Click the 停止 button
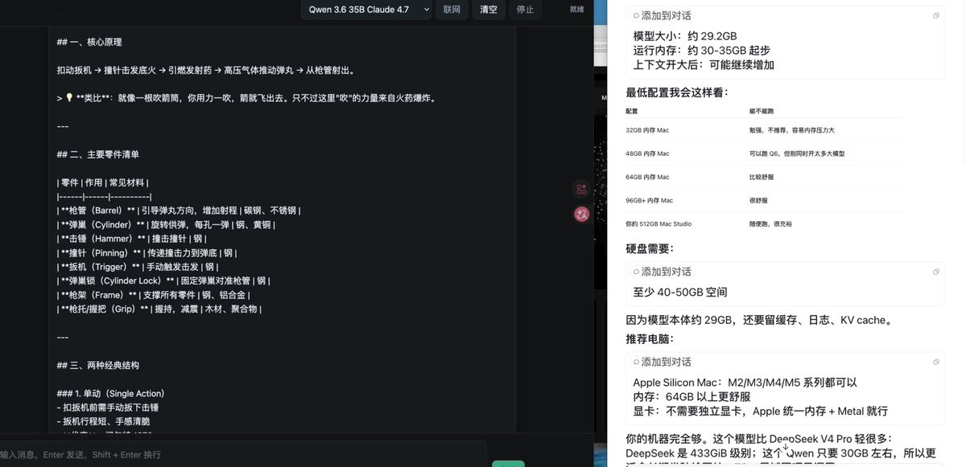This screenshot has width=966, height=467. (x=525, y=10)
